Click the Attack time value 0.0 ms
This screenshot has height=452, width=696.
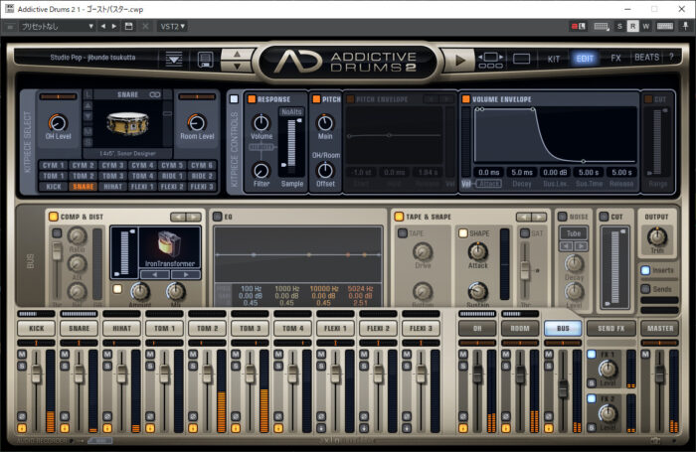[489, 172]
